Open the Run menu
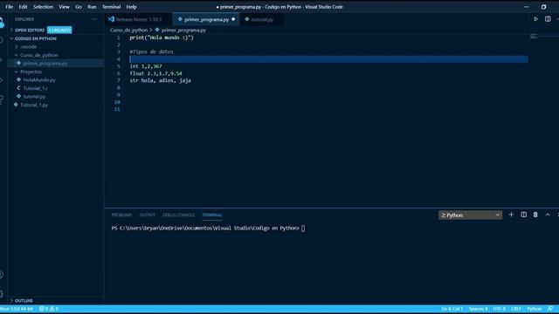Viewport: 559px width, 314px height. coord(92,7)
